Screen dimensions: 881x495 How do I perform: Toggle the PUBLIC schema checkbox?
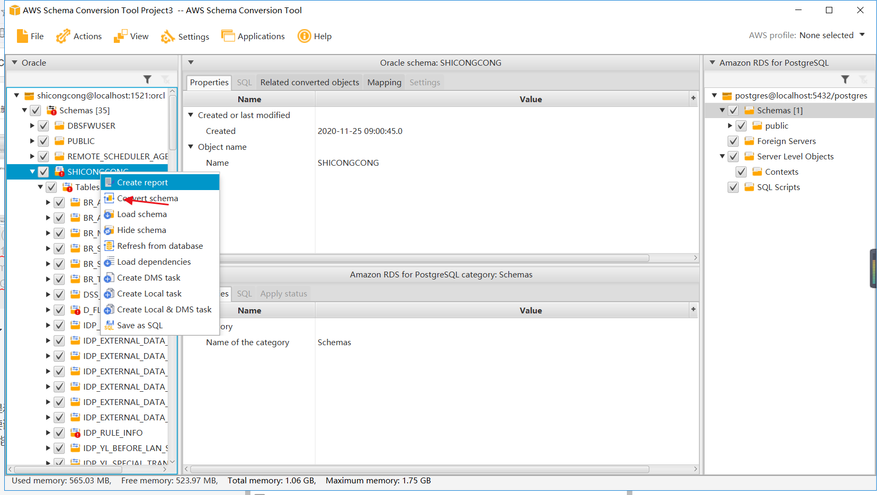click(43, 141)
